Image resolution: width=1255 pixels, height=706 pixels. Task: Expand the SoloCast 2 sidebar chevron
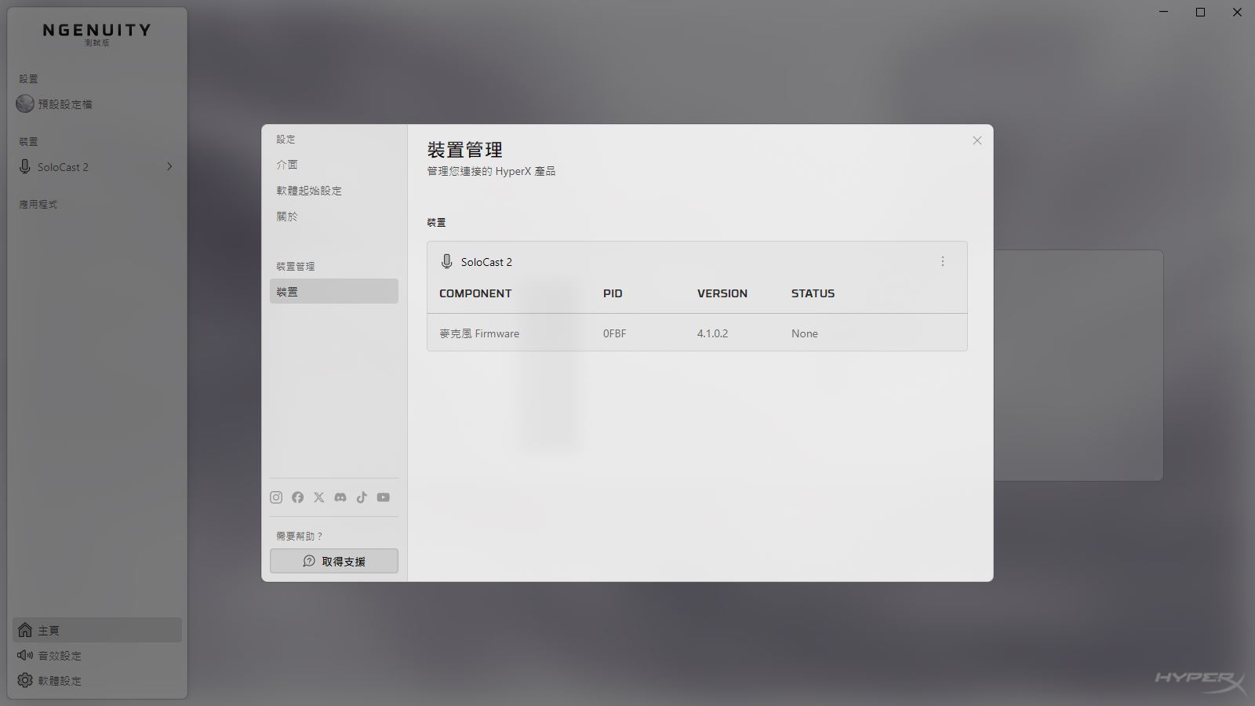pyautogui.click(x=169, y=166)
